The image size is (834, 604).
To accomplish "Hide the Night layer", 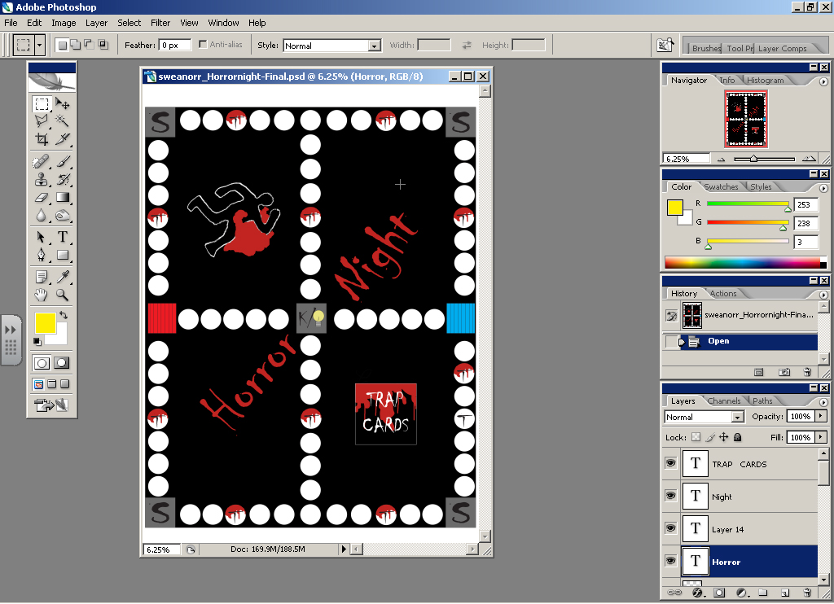I will point(670,496).
